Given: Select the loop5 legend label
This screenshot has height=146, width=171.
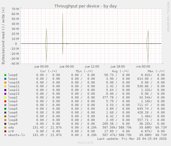Looking at the screenshot, I should pos(13,109).
